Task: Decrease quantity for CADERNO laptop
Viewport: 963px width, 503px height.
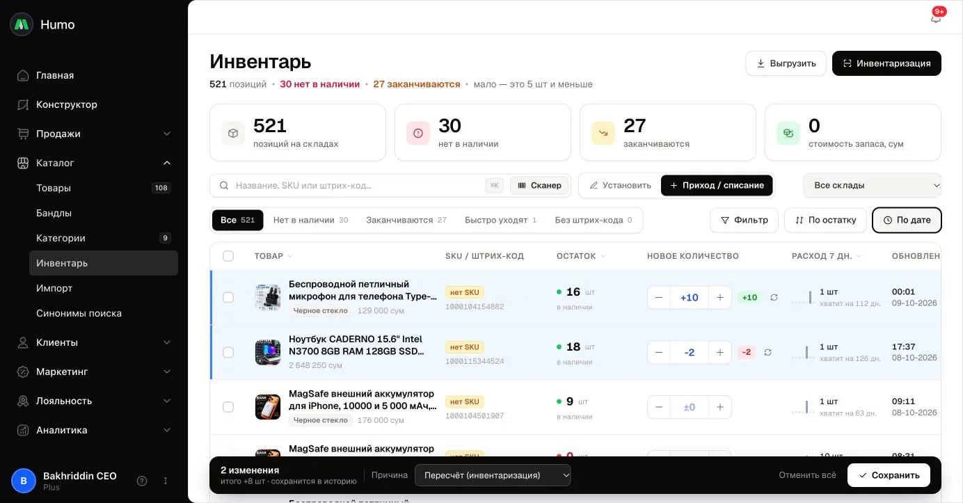Action: 659,353
